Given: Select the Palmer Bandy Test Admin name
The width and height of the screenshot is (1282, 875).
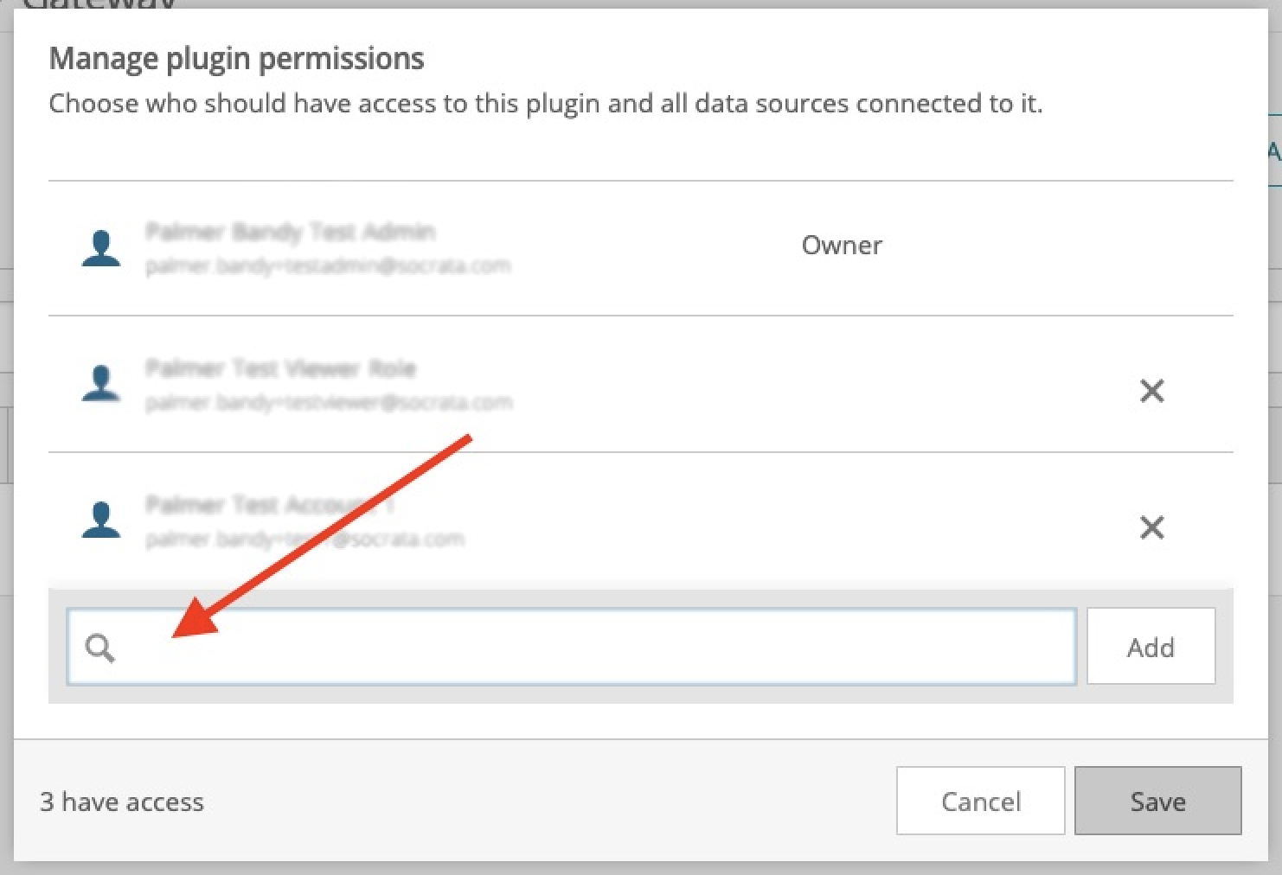Looking at the screenshot, I should [291, 232].
